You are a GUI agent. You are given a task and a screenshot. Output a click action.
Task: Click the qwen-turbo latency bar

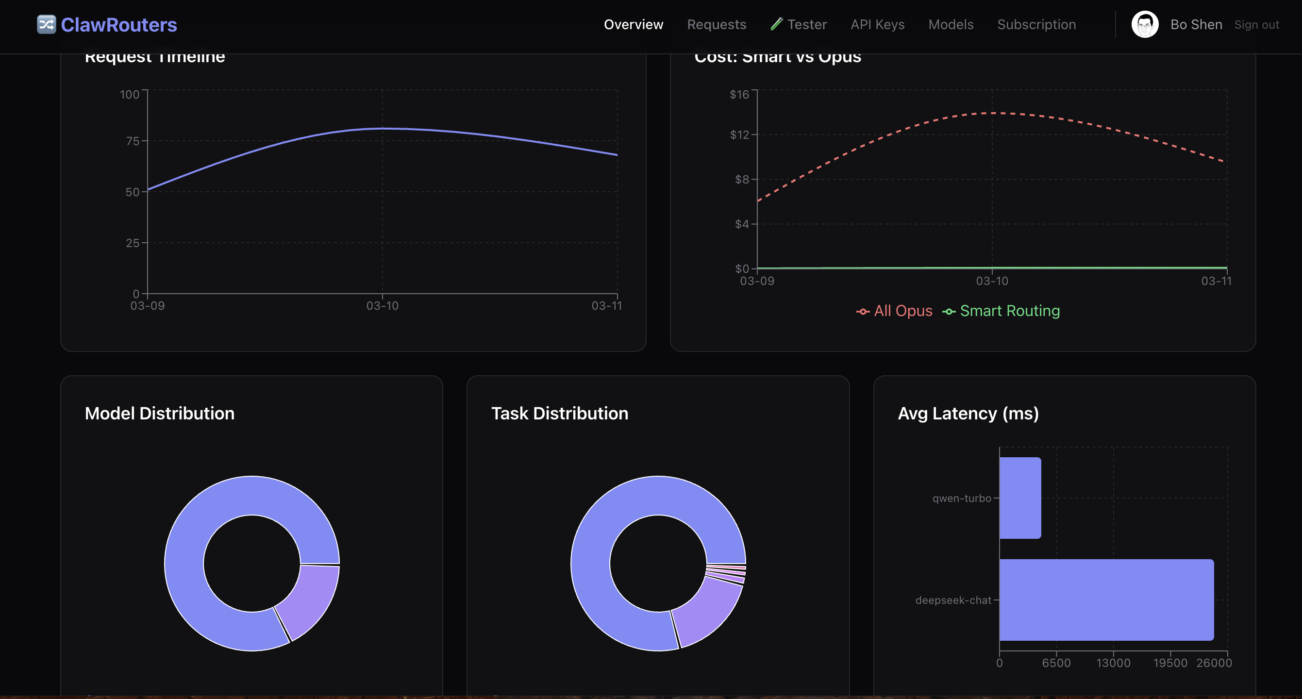click(x=1020, y=498)
